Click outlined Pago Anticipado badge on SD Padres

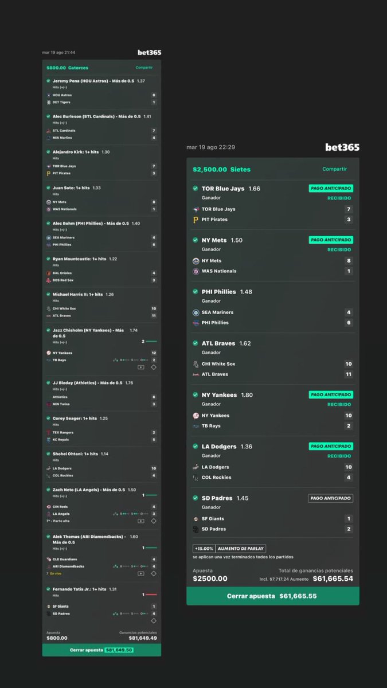[x=331, y=498]
